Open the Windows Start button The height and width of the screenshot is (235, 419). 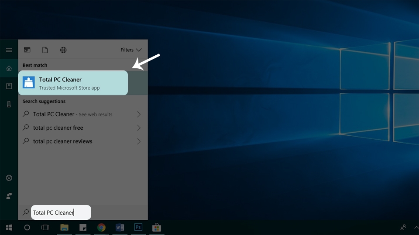pos(9,228)
